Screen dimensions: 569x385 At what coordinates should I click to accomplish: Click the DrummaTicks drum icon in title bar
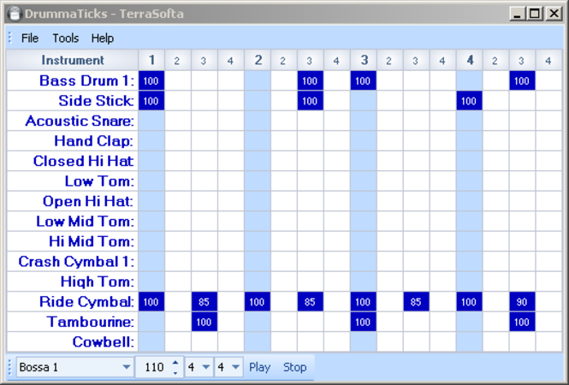coord(15,14)
